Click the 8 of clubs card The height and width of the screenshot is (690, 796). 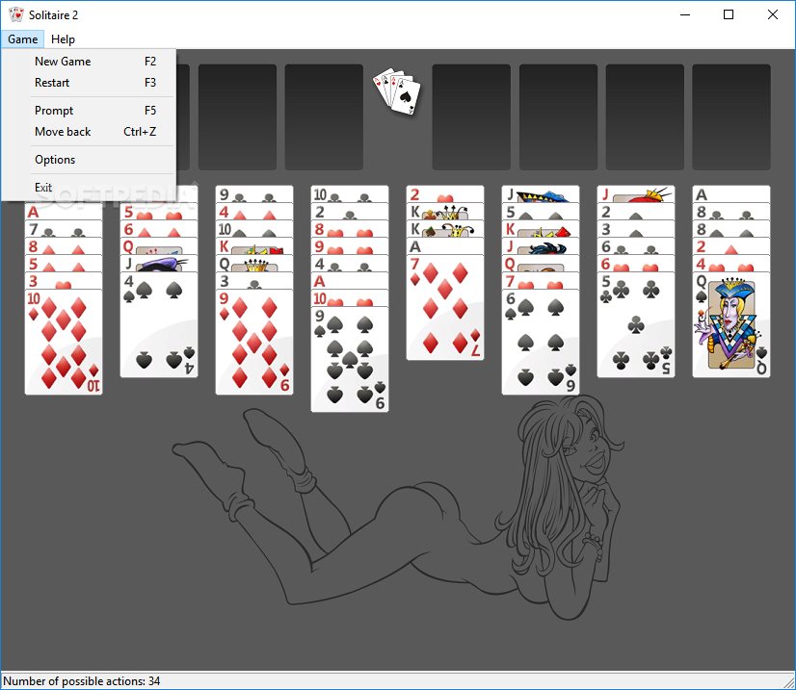(x=731, y=212)
